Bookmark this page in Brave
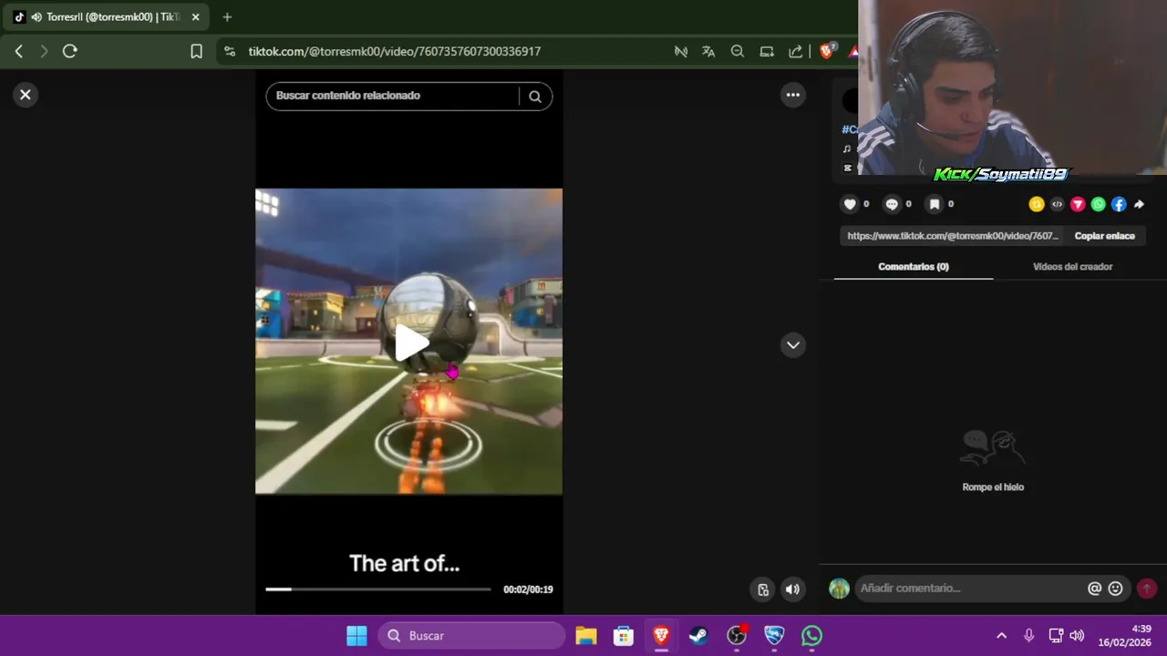Viewport: 1167px width, 656px height. (x=196, y=51)
